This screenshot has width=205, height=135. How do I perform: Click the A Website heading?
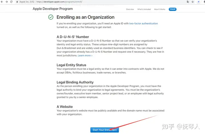tap(65, 107)
